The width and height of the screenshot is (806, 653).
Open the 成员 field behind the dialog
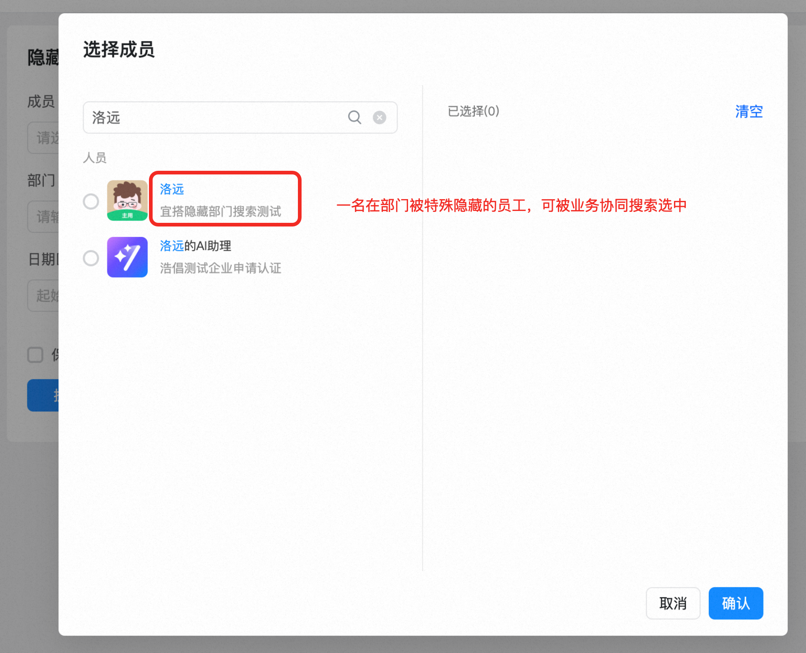43,138
